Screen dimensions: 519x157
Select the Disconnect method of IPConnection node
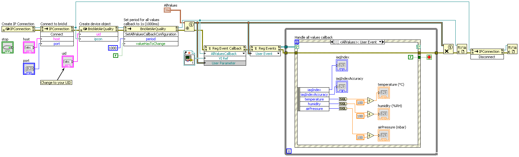tap(487, 57)
